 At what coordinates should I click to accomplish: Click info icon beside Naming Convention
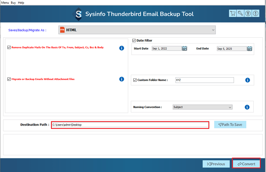click(247, 107)
